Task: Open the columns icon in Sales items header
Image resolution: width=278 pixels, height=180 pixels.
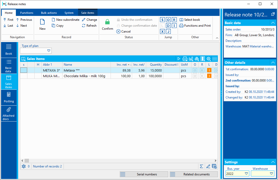Action: point(203,59)
